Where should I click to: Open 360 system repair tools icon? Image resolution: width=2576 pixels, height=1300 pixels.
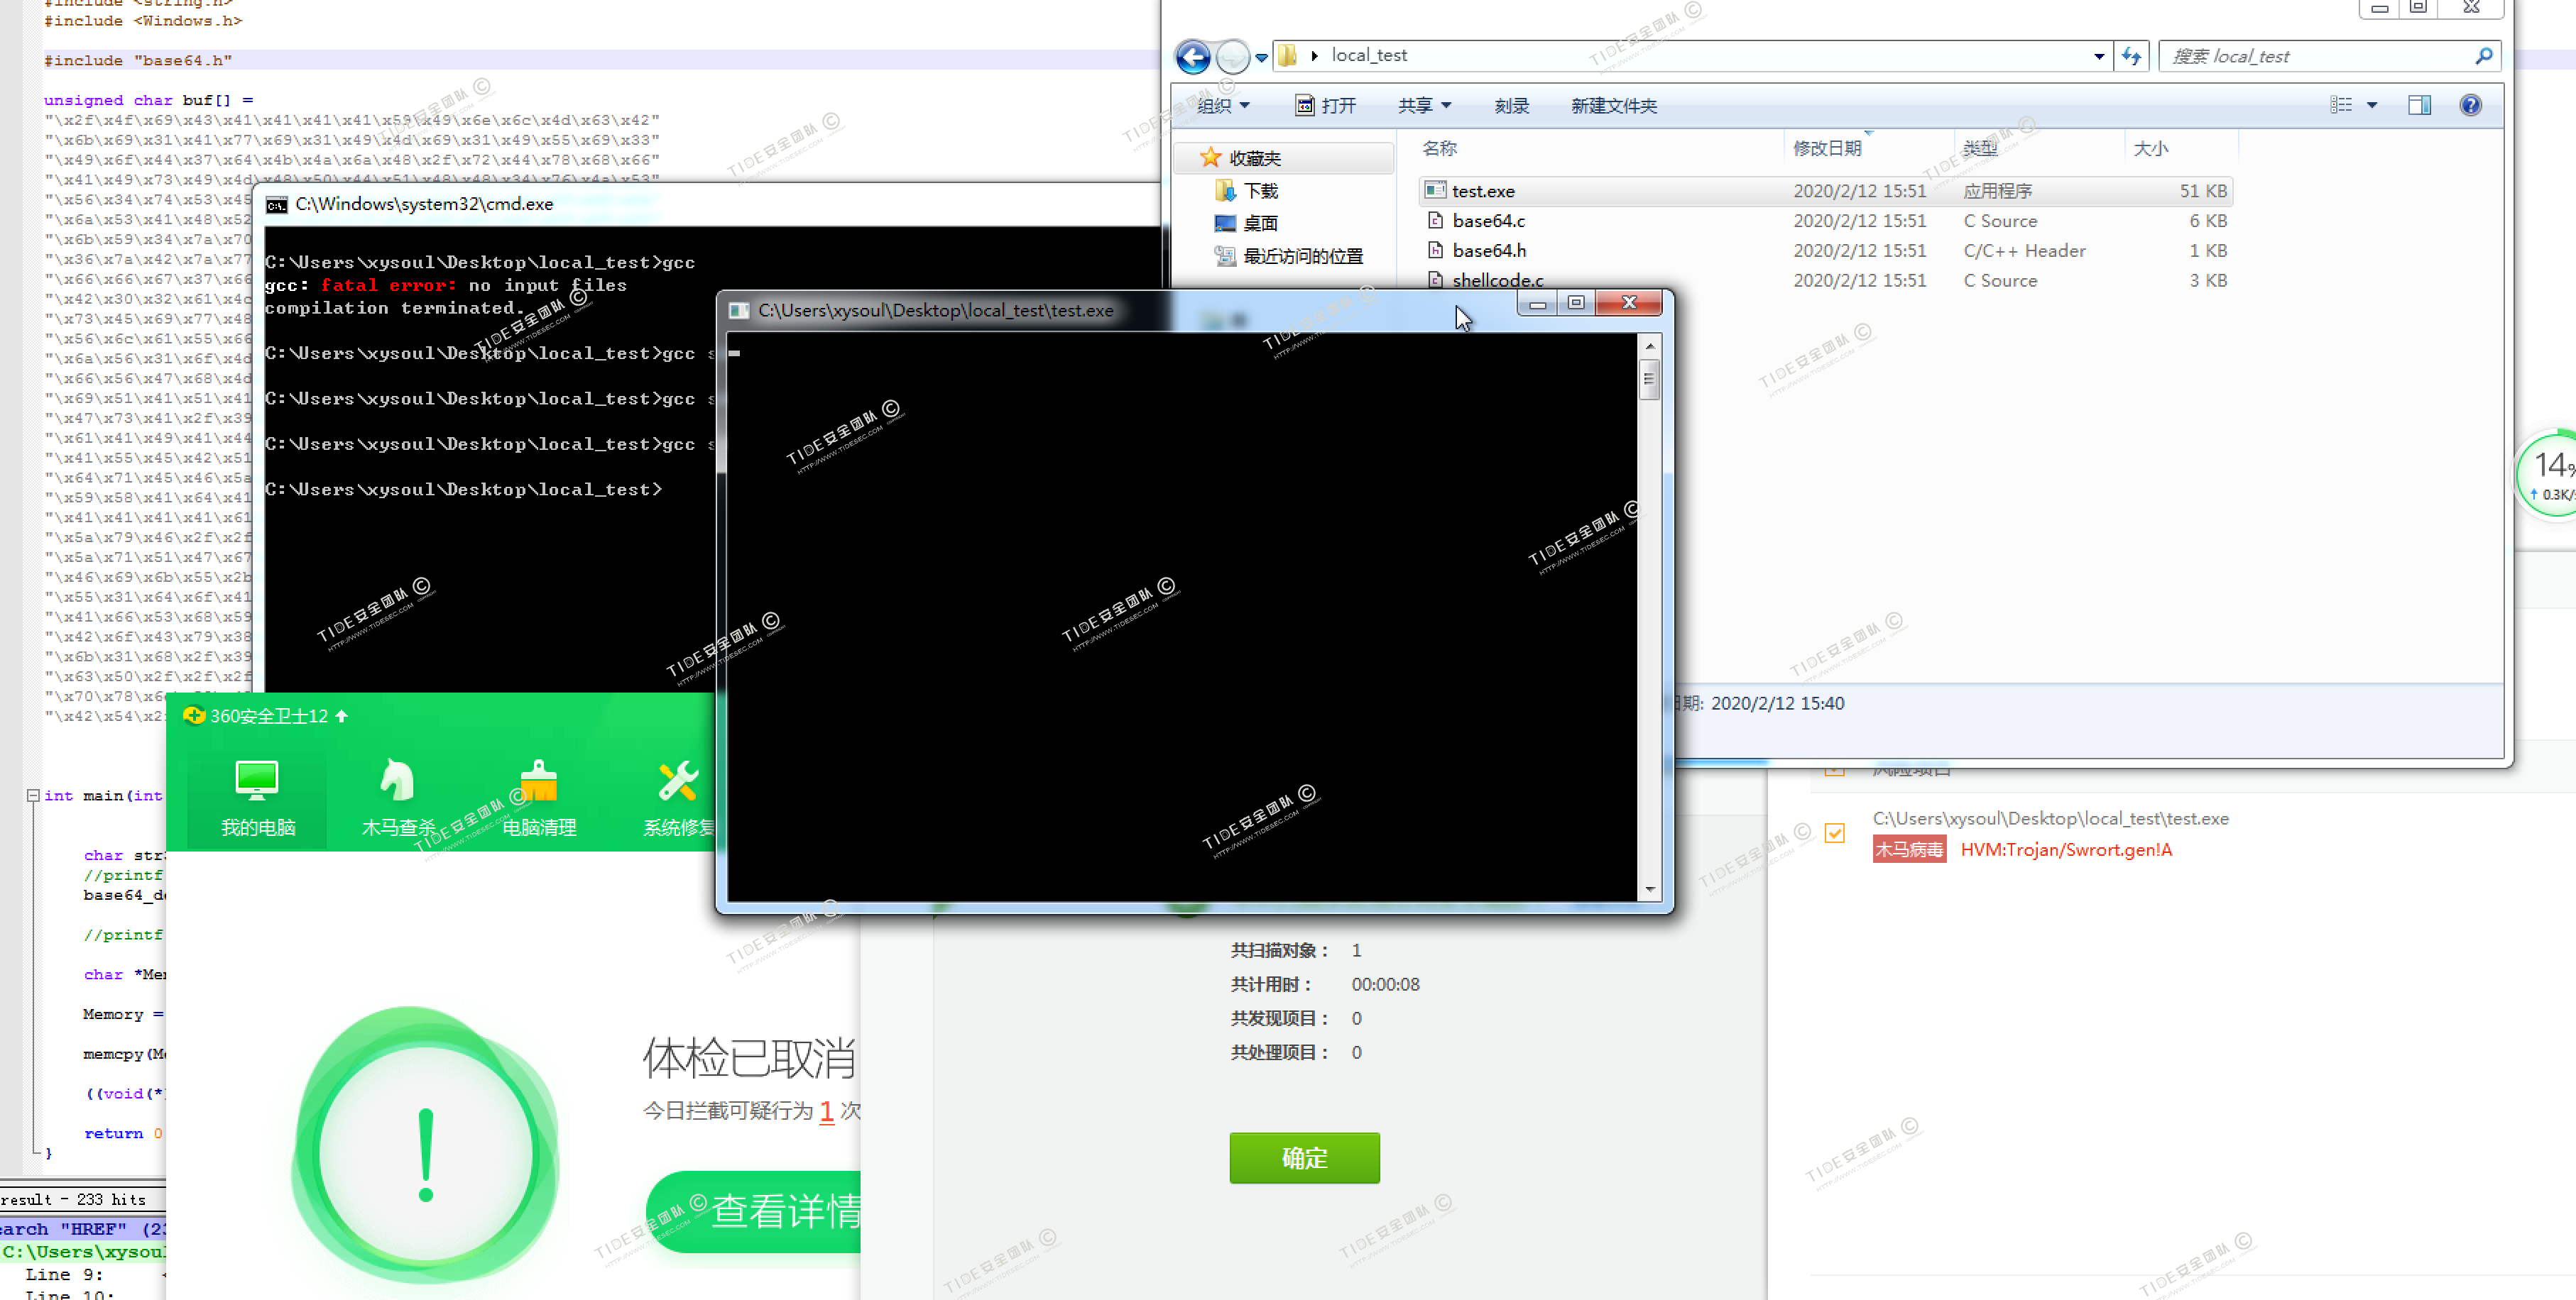[x=678, y=781]
